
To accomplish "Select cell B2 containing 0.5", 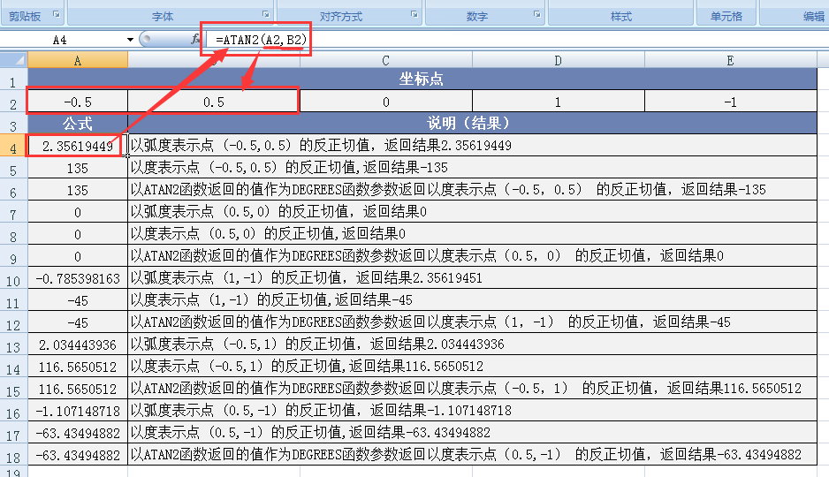I will click(214, 102).
